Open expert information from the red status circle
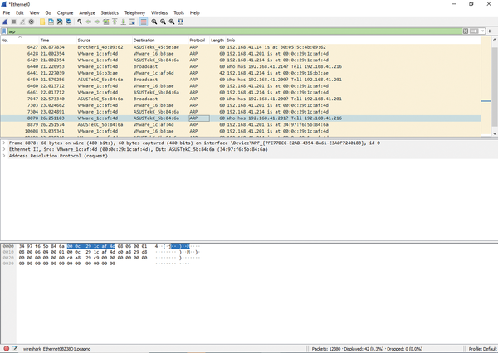 [6, 349]
